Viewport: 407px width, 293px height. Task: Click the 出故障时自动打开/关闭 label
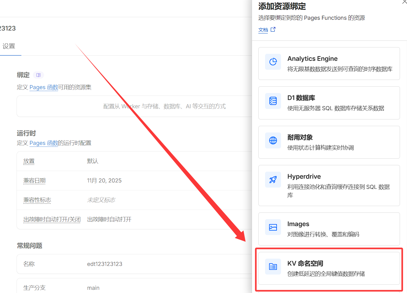click(52, 219)
